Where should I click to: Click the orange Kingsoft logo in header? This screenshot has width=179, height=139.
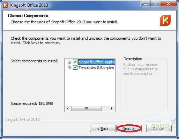165,20
